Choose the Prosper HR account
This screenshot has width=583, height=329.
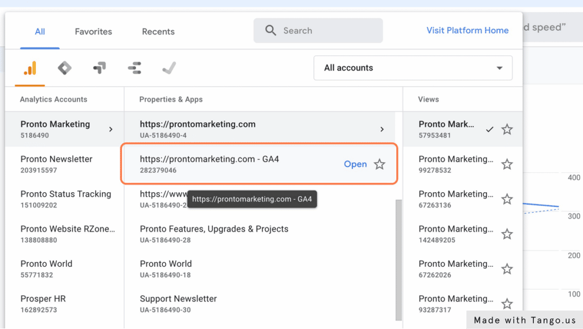(64, 304)
